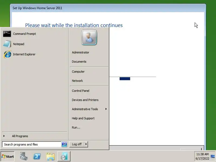Open Control Panel
The image size is (216, 162).
point(80,91)
